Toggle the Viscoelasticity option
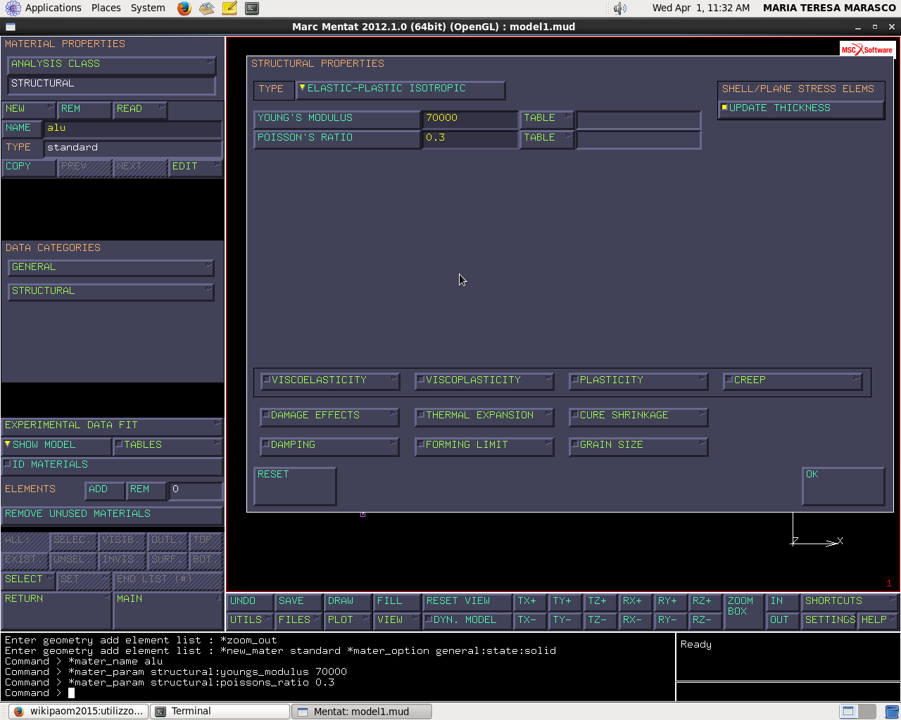901x720 pixels. tap(329, 380)
